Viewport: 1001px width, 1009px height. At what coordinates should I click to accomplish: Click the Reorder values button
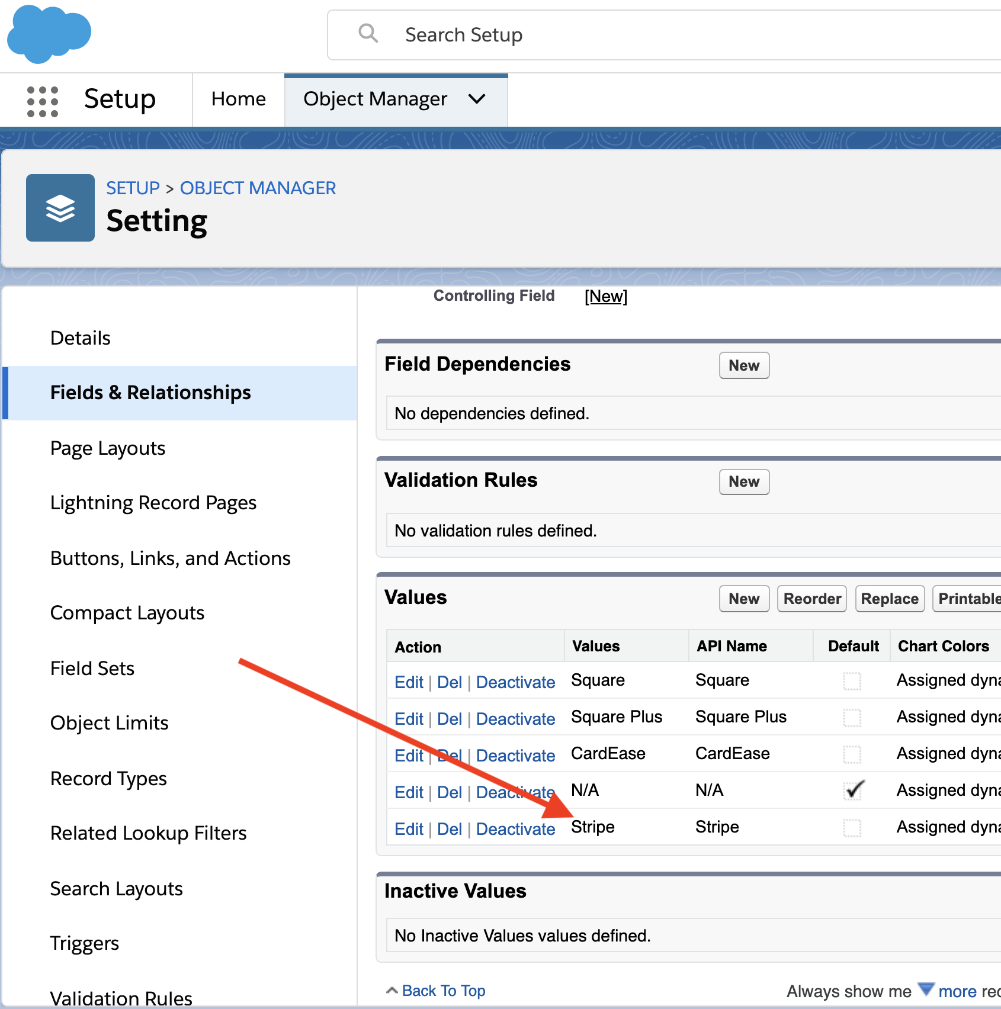[812, 599]
